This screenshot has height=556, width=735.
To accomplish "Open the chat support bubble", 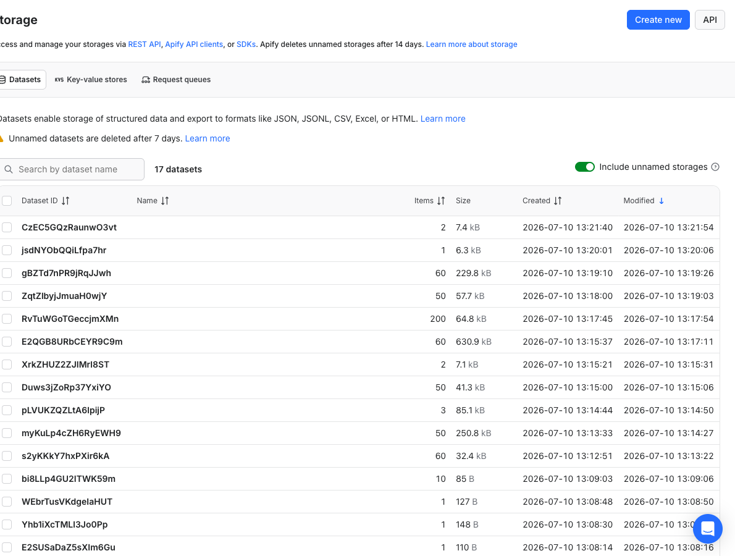I will (x=707, y=529).
